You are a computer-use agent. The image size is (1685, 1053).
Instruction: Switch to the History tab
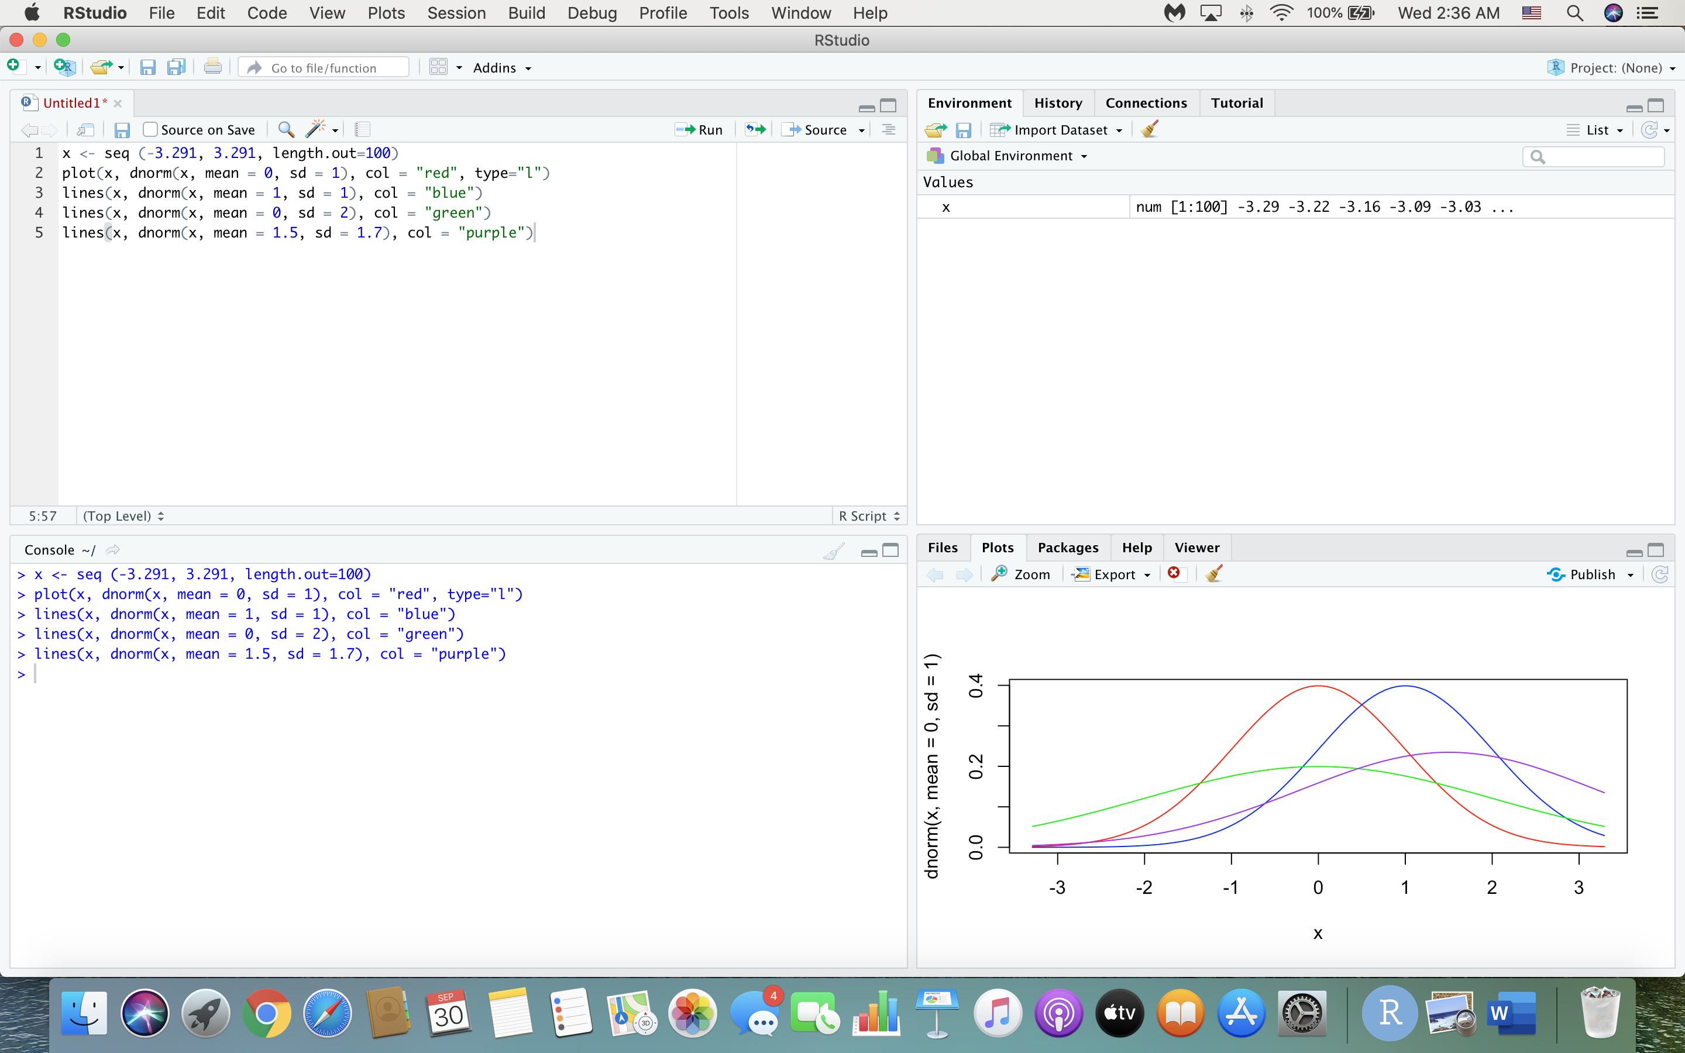1058,102
